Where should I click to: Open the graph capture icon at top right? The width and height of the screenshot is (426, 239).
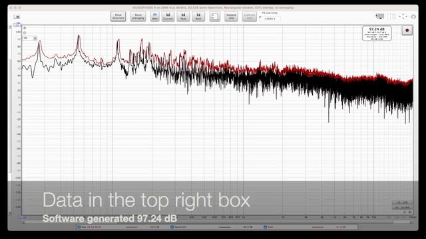point(380,17)
